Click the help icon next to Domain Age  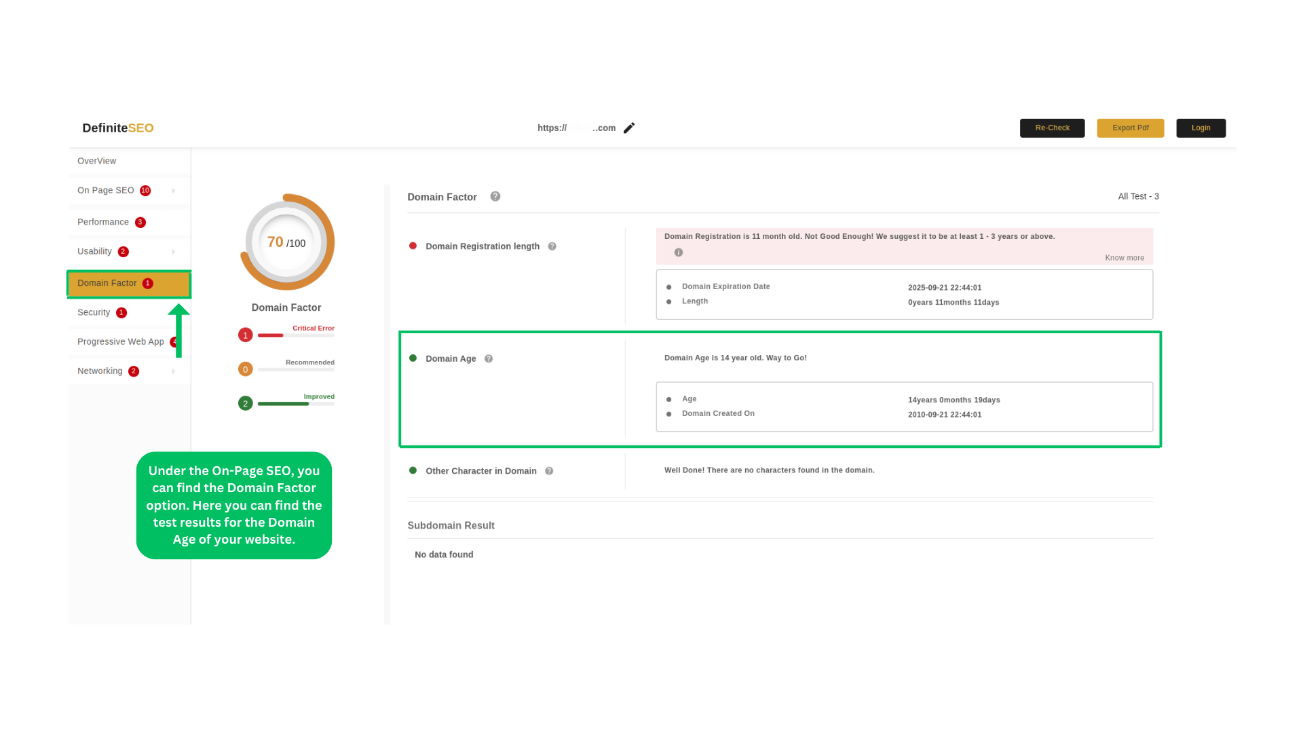tap(489, 358)
